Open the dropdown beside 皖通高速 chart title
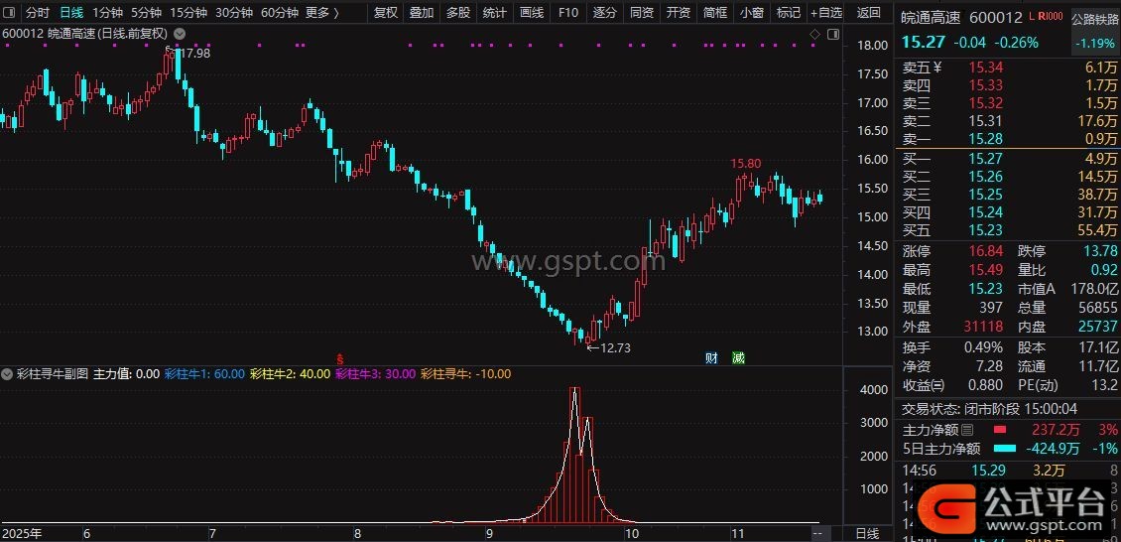1121x542 pixels. (178, 33)
